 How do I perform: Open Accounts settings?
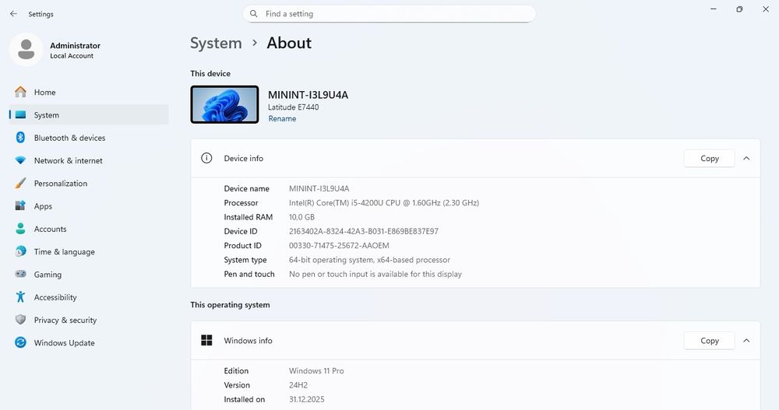coord(89,229)
